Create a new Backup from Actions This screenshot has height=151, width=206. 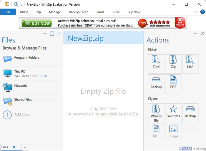pos(156,84)
